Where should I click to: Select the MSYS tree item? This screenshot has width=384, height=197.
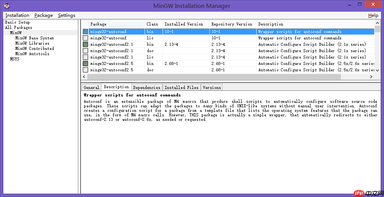(x=15, y=59)
